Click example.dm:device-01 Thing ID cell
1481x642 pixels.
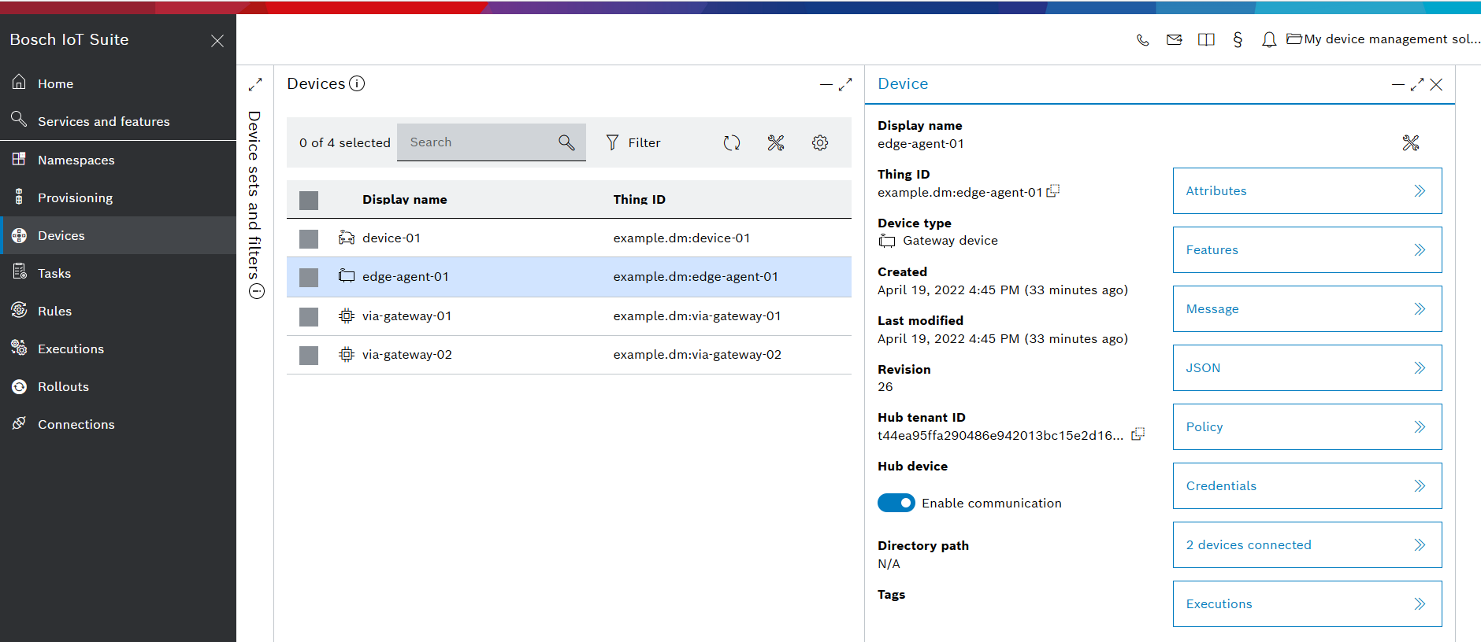682,238
